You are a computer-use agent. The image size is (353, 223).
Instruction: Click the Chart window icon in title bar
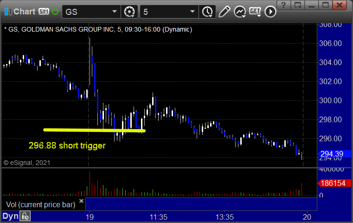[8, 12]
